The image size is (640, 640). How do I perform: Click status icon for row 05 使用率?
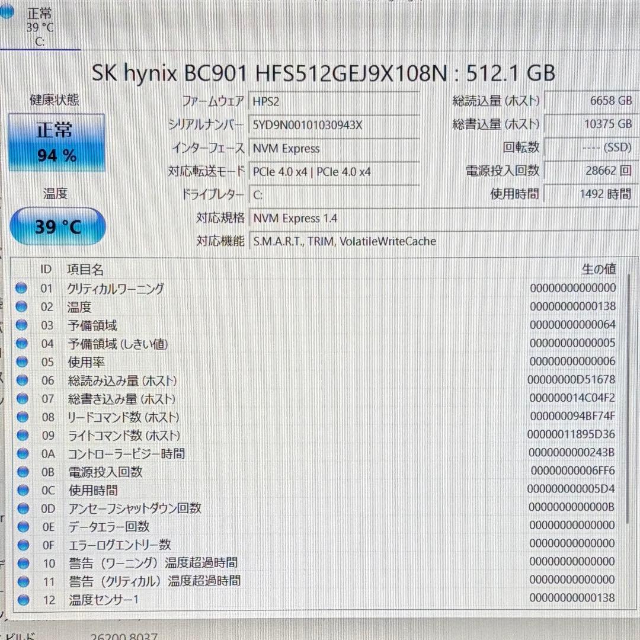[x=22, y=361]
